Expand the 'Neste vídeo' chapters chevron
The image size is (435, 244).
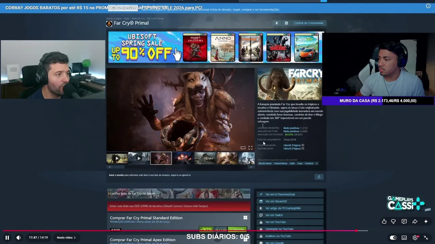[75, 238]
